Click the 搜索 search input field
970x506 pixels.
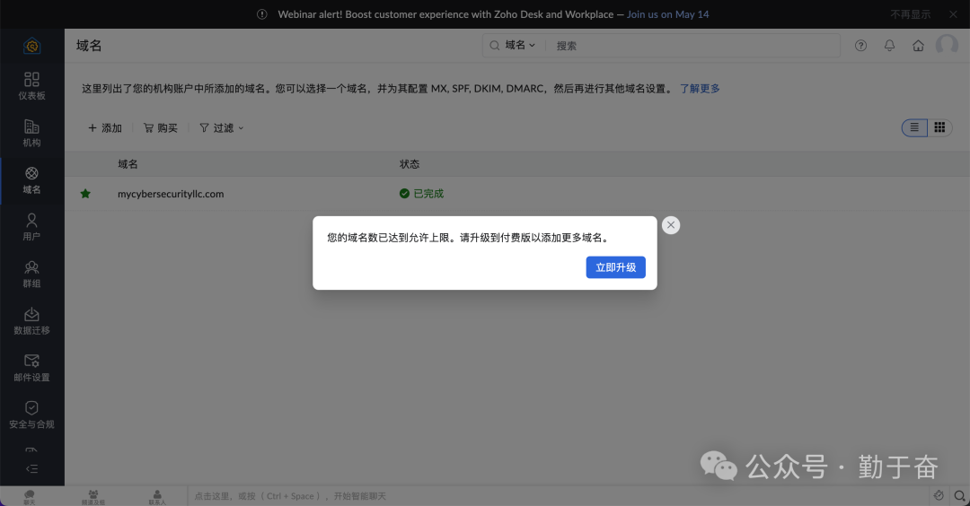692,46
